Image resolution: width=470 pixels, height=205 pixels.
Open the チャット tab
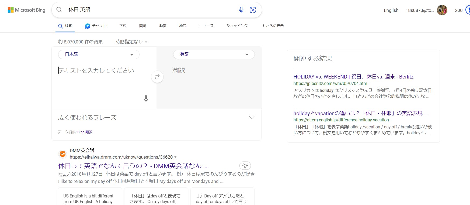click(x=96, y=26)
